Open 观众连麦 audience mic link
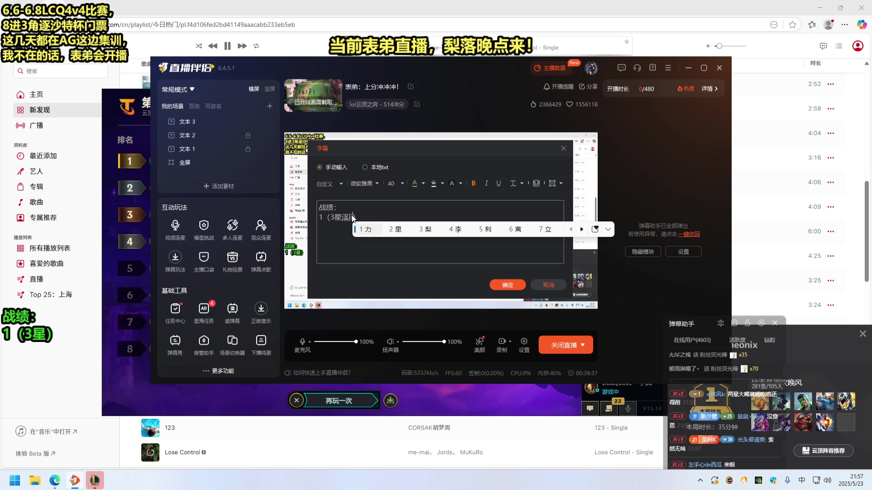Viewport: 872px width, 490px height. tap(261, 230)
